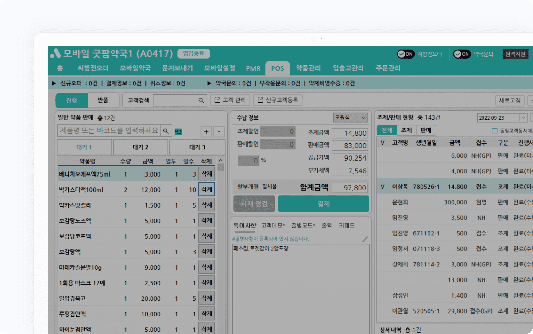The image size is (533, 334).
Task: Open the 문자보내기 menu
Action: pos(177,68)
